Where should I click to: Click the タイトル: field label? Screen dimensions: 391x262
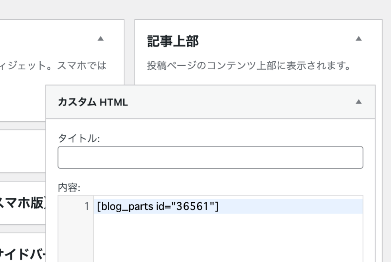point(79,139)
